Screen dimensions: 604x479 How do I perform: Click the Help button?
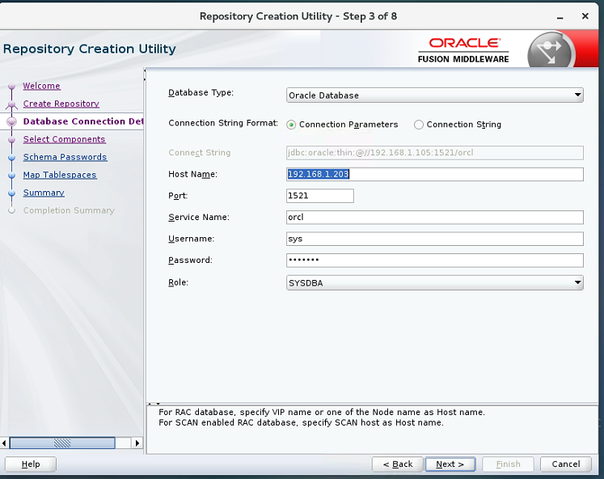[31, 464]
